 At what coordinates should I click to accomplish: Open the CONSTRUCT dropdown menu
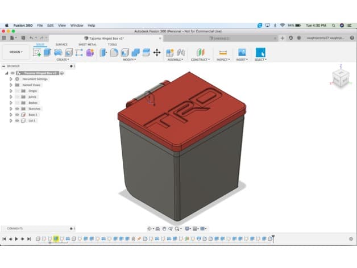click(200, 60)
